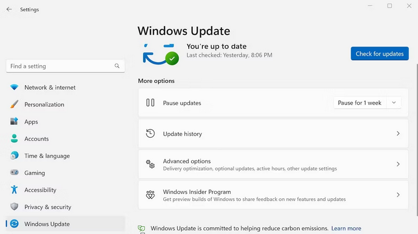Click the Accounts person icon
Viewport: 418px width, 234px height.
(x=14, y=138)
